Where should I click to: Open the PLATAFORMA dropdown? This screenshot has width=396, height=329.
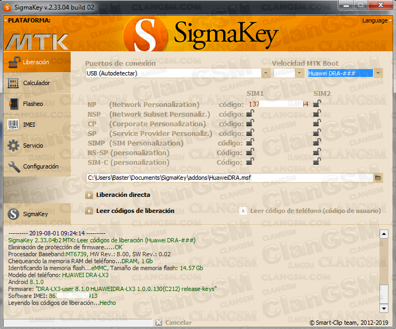27,20
